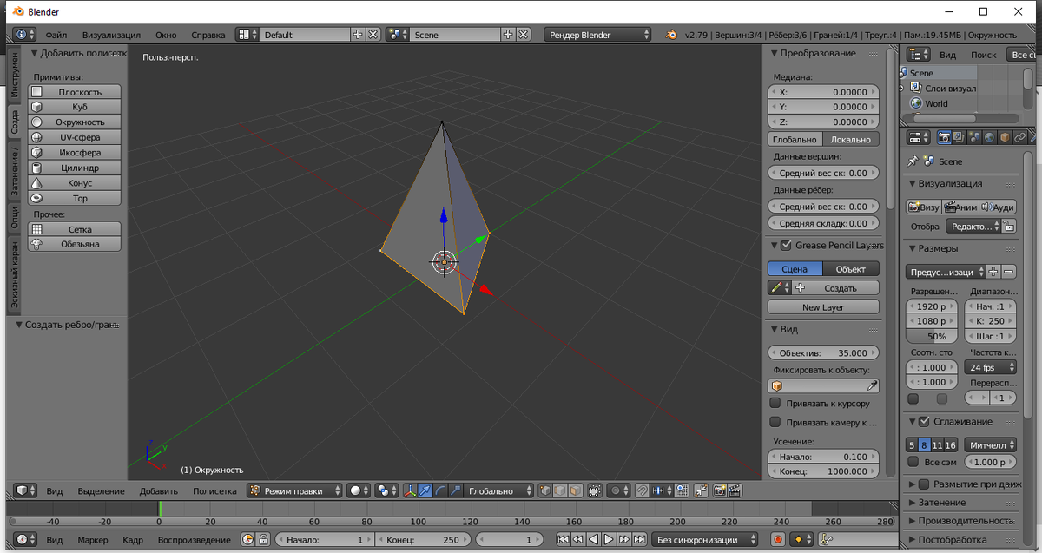1042x553 pixels.
Task: Open Полисетка menu in 3D header
Action: 214,490
